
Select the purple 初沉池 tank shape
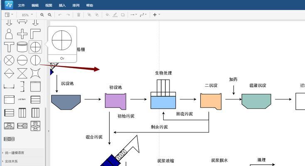click(116, 101)
